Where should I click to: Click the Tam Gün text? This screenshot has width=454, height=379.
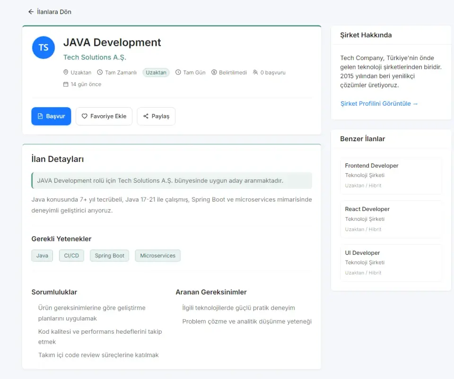click(x=194, y=73)
